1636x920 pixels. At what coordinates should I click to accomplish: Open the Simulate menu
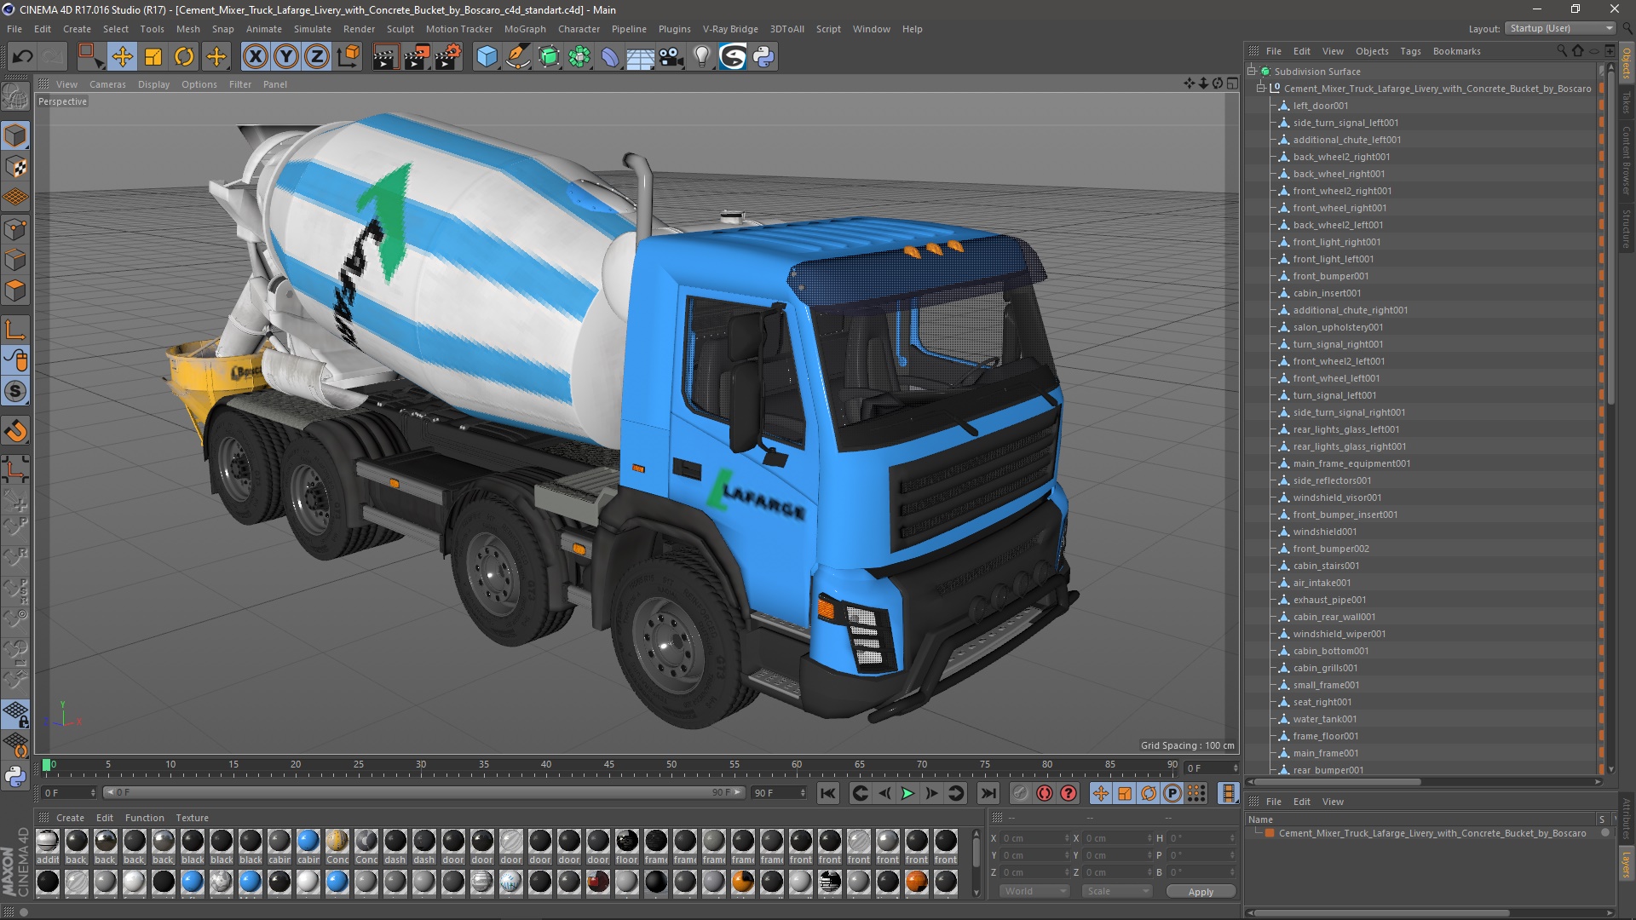point(312,29)
